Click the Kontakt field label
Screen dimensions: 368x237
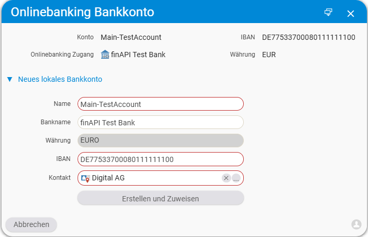tap(60, 178)
